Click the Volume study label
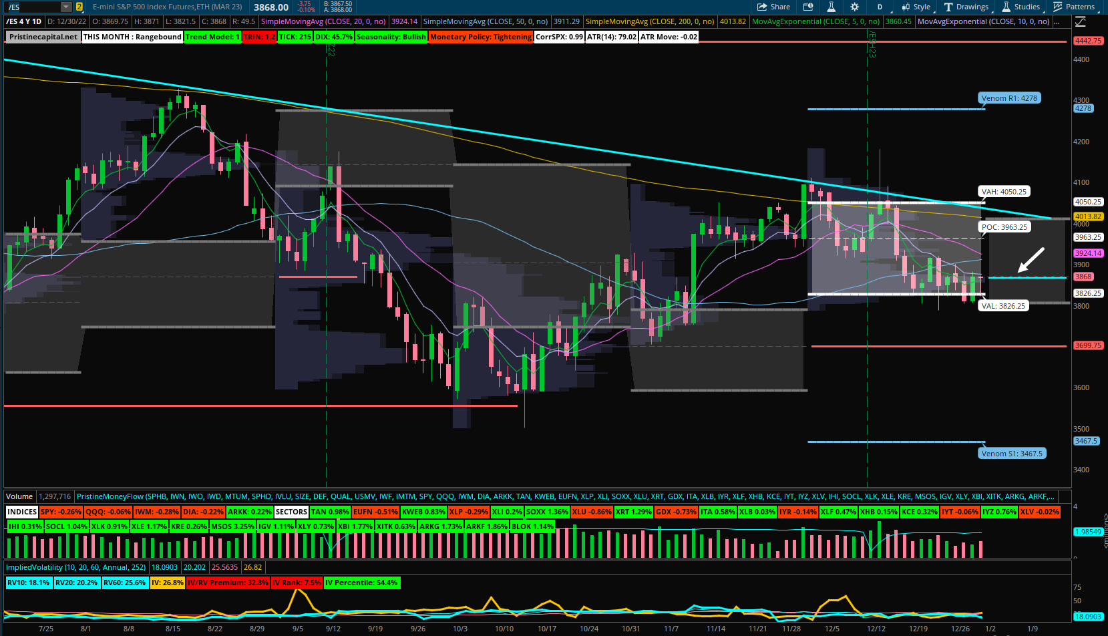Image resolution: width=1108 pixels, height=636 pixels. coord(19,496)
